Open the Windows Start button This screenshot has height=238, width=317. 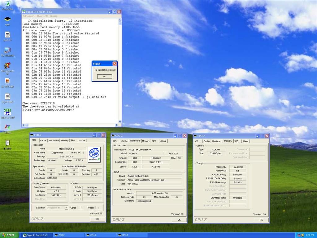[x=9, y=235]
